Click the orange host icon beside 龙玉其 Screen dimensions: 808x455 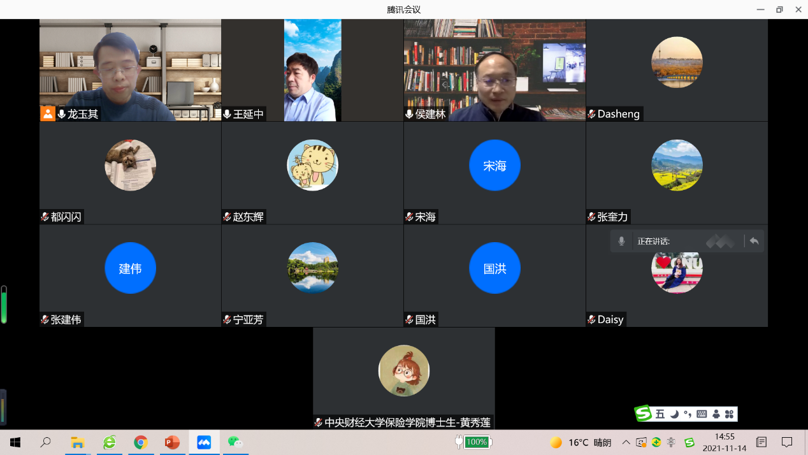(x=48, y=114)
